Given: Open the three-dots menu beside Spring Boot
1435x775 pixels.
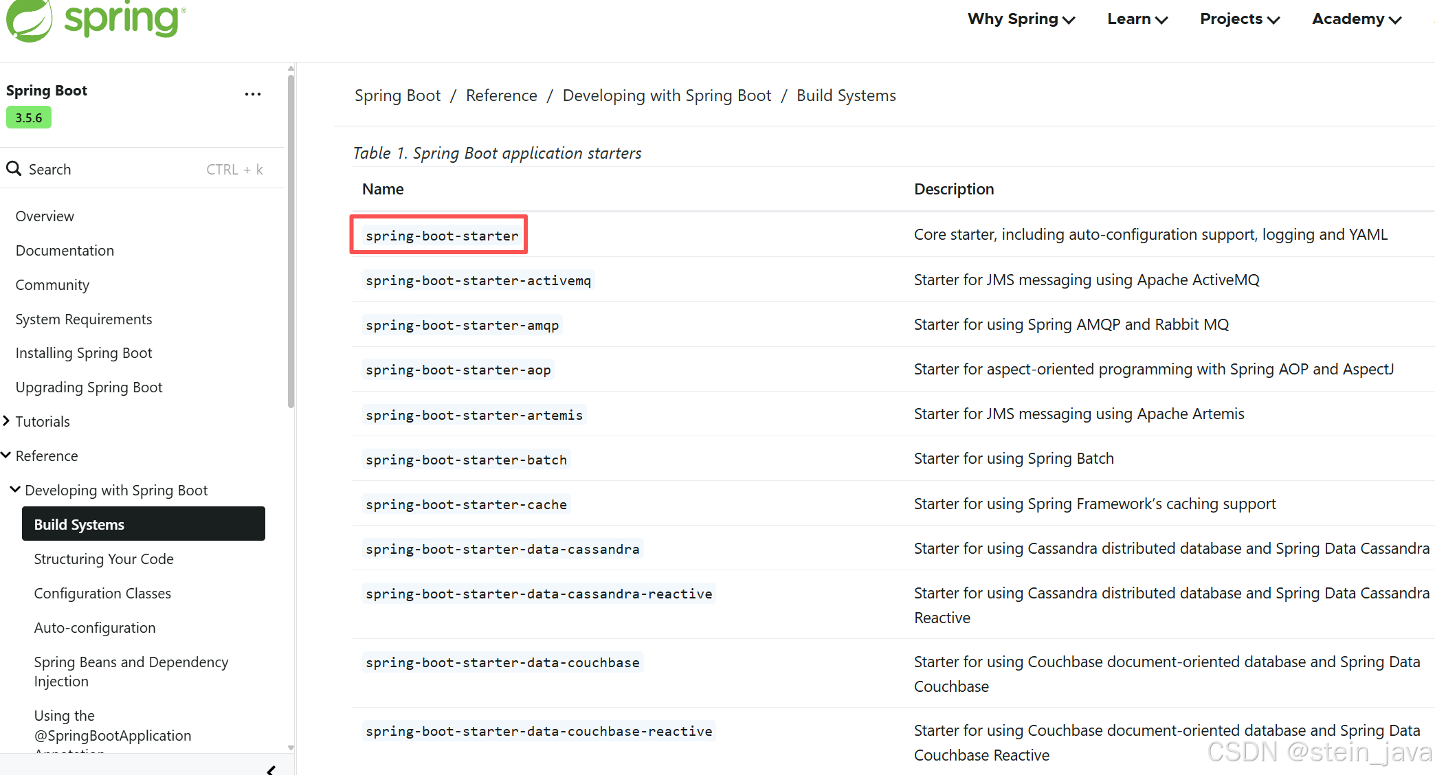Looking at the screenshot, I should click(x=252, y=94).
